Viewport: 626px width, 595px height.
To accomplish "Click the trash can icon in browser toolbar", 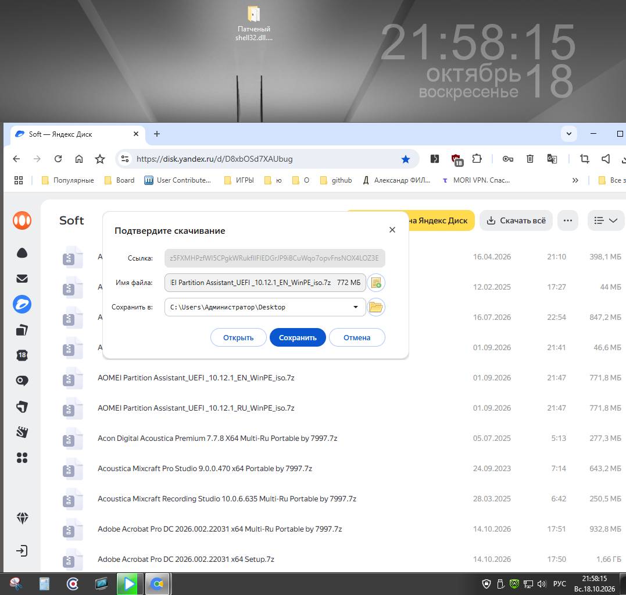I will (530, 159).
